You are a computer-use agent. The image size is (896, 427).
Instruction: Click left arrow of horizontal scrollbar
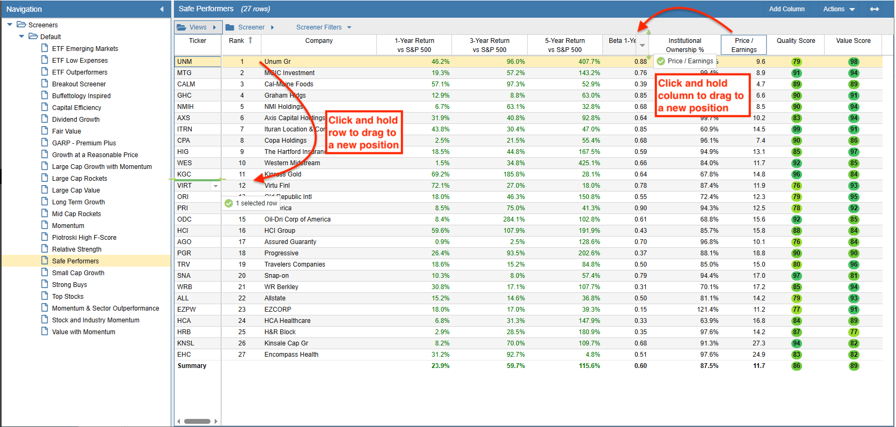tap(179, 422)
